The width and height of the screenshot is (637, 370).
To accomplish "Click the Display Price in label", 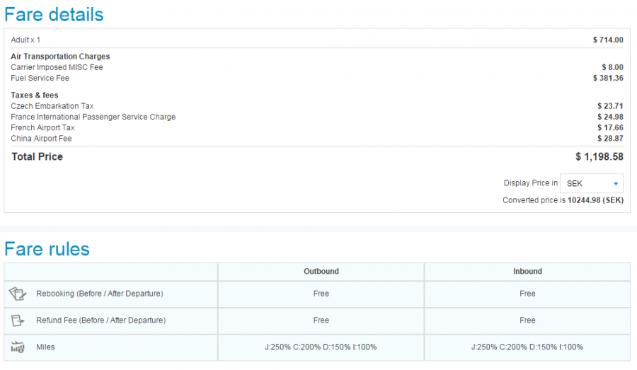I will click(530, 183).
